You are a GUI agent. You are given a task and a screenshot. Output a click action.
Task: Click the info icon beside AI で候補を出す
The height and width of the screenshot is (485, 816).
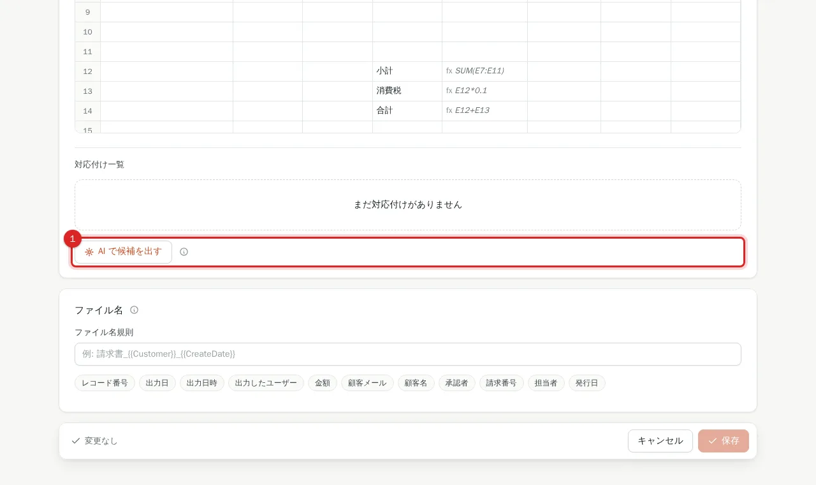(184, 252)
